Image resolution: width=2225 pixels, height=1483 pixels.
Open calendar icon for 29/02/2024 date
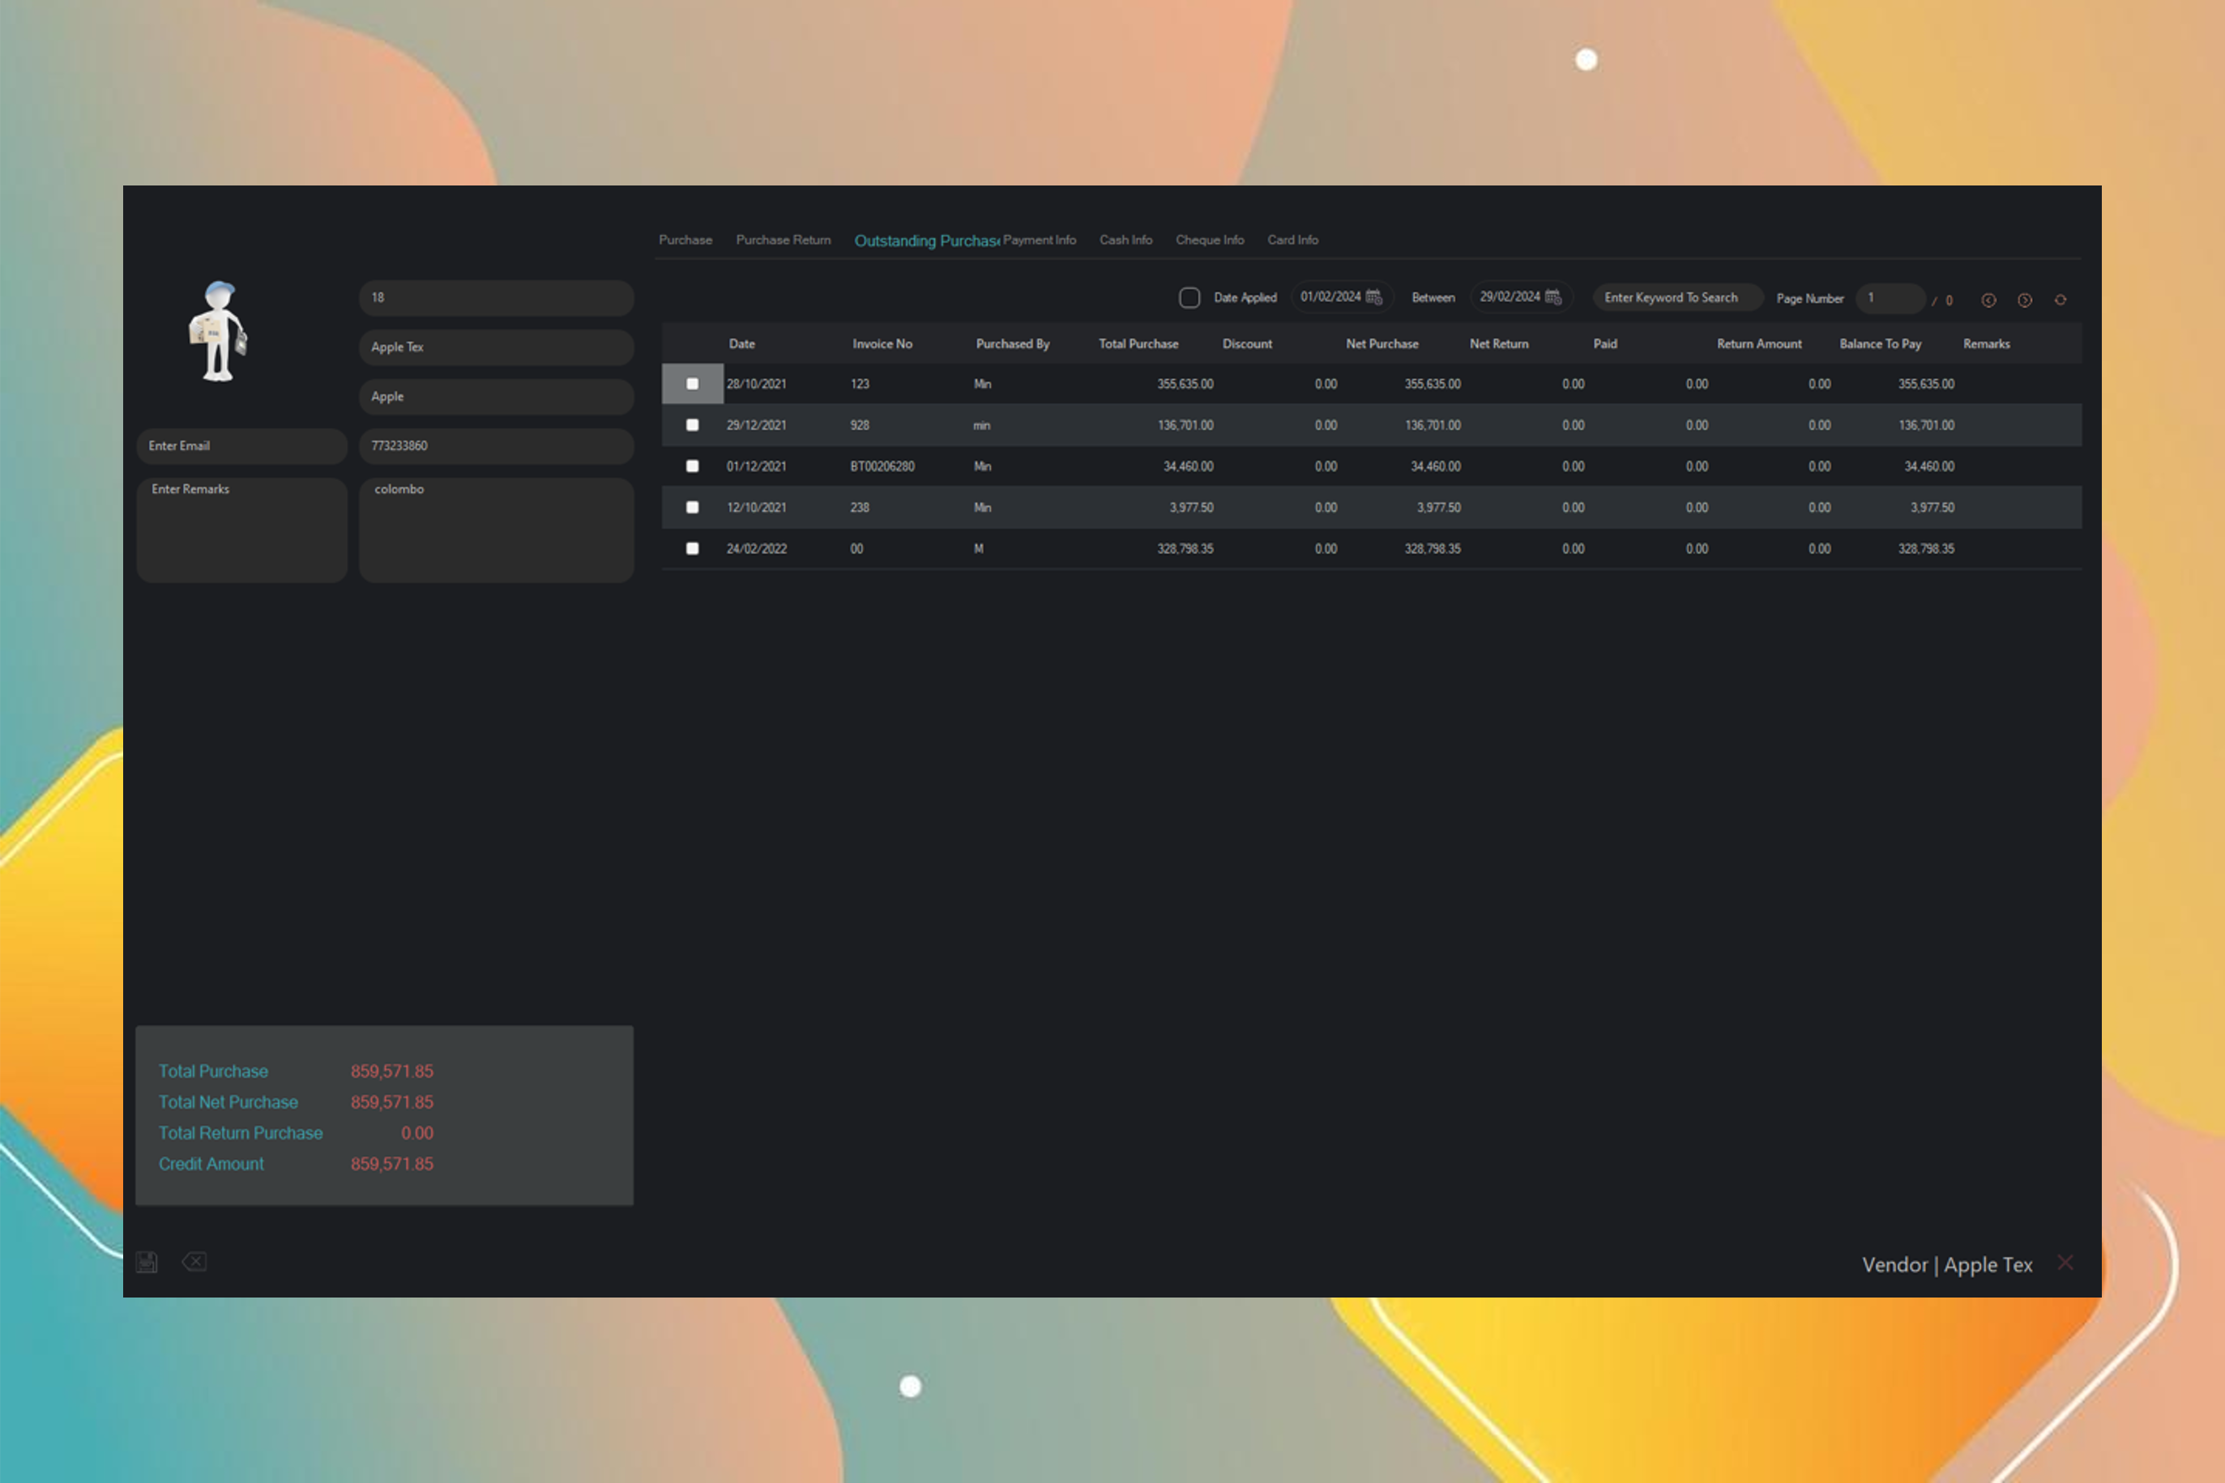tap(1553, 297)
